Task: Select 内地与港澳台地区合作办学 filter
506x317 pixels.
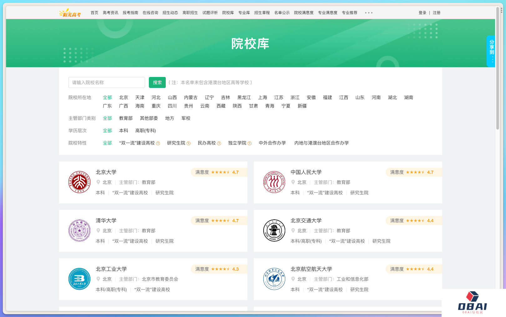Action: click(x=321, y=143)
